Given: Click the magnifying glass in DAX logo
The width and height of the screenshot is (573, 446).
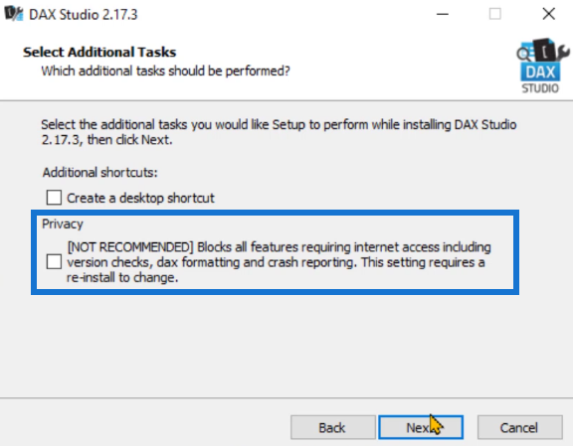Looking at the screenshot, I should (x=523, y=55).
